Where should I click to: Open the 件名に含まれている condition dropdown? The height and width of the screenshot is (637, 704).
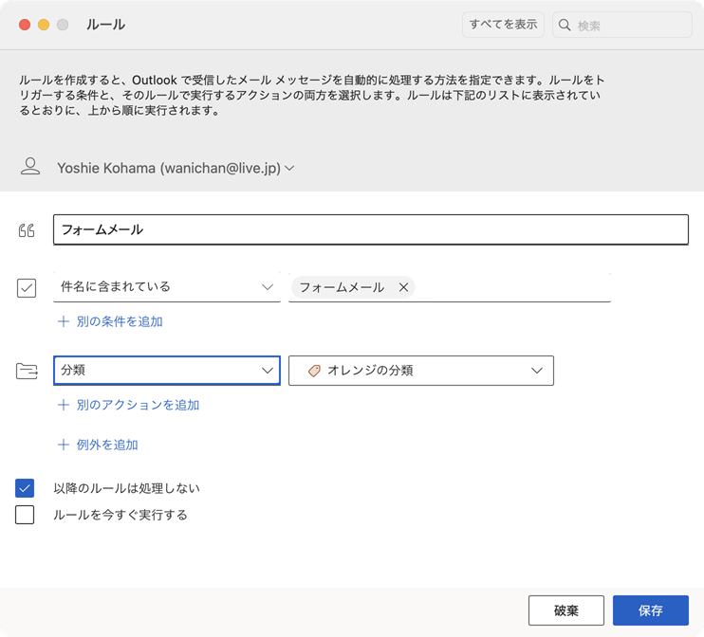[166, 287]
